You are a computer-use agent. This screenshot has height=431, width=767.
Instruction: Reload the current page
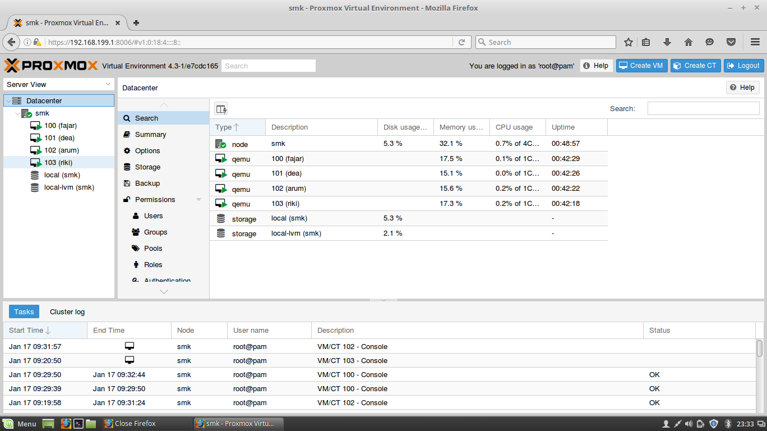pos(462,42)
